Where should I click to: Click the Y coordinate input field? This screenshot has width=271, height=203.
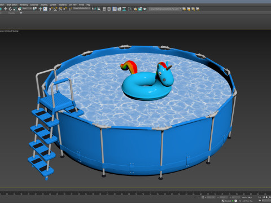coord(224,197)
